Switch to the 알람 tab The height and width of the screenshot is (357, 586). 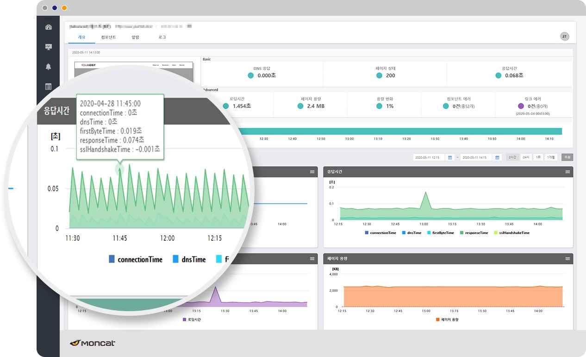coord(135,37)
